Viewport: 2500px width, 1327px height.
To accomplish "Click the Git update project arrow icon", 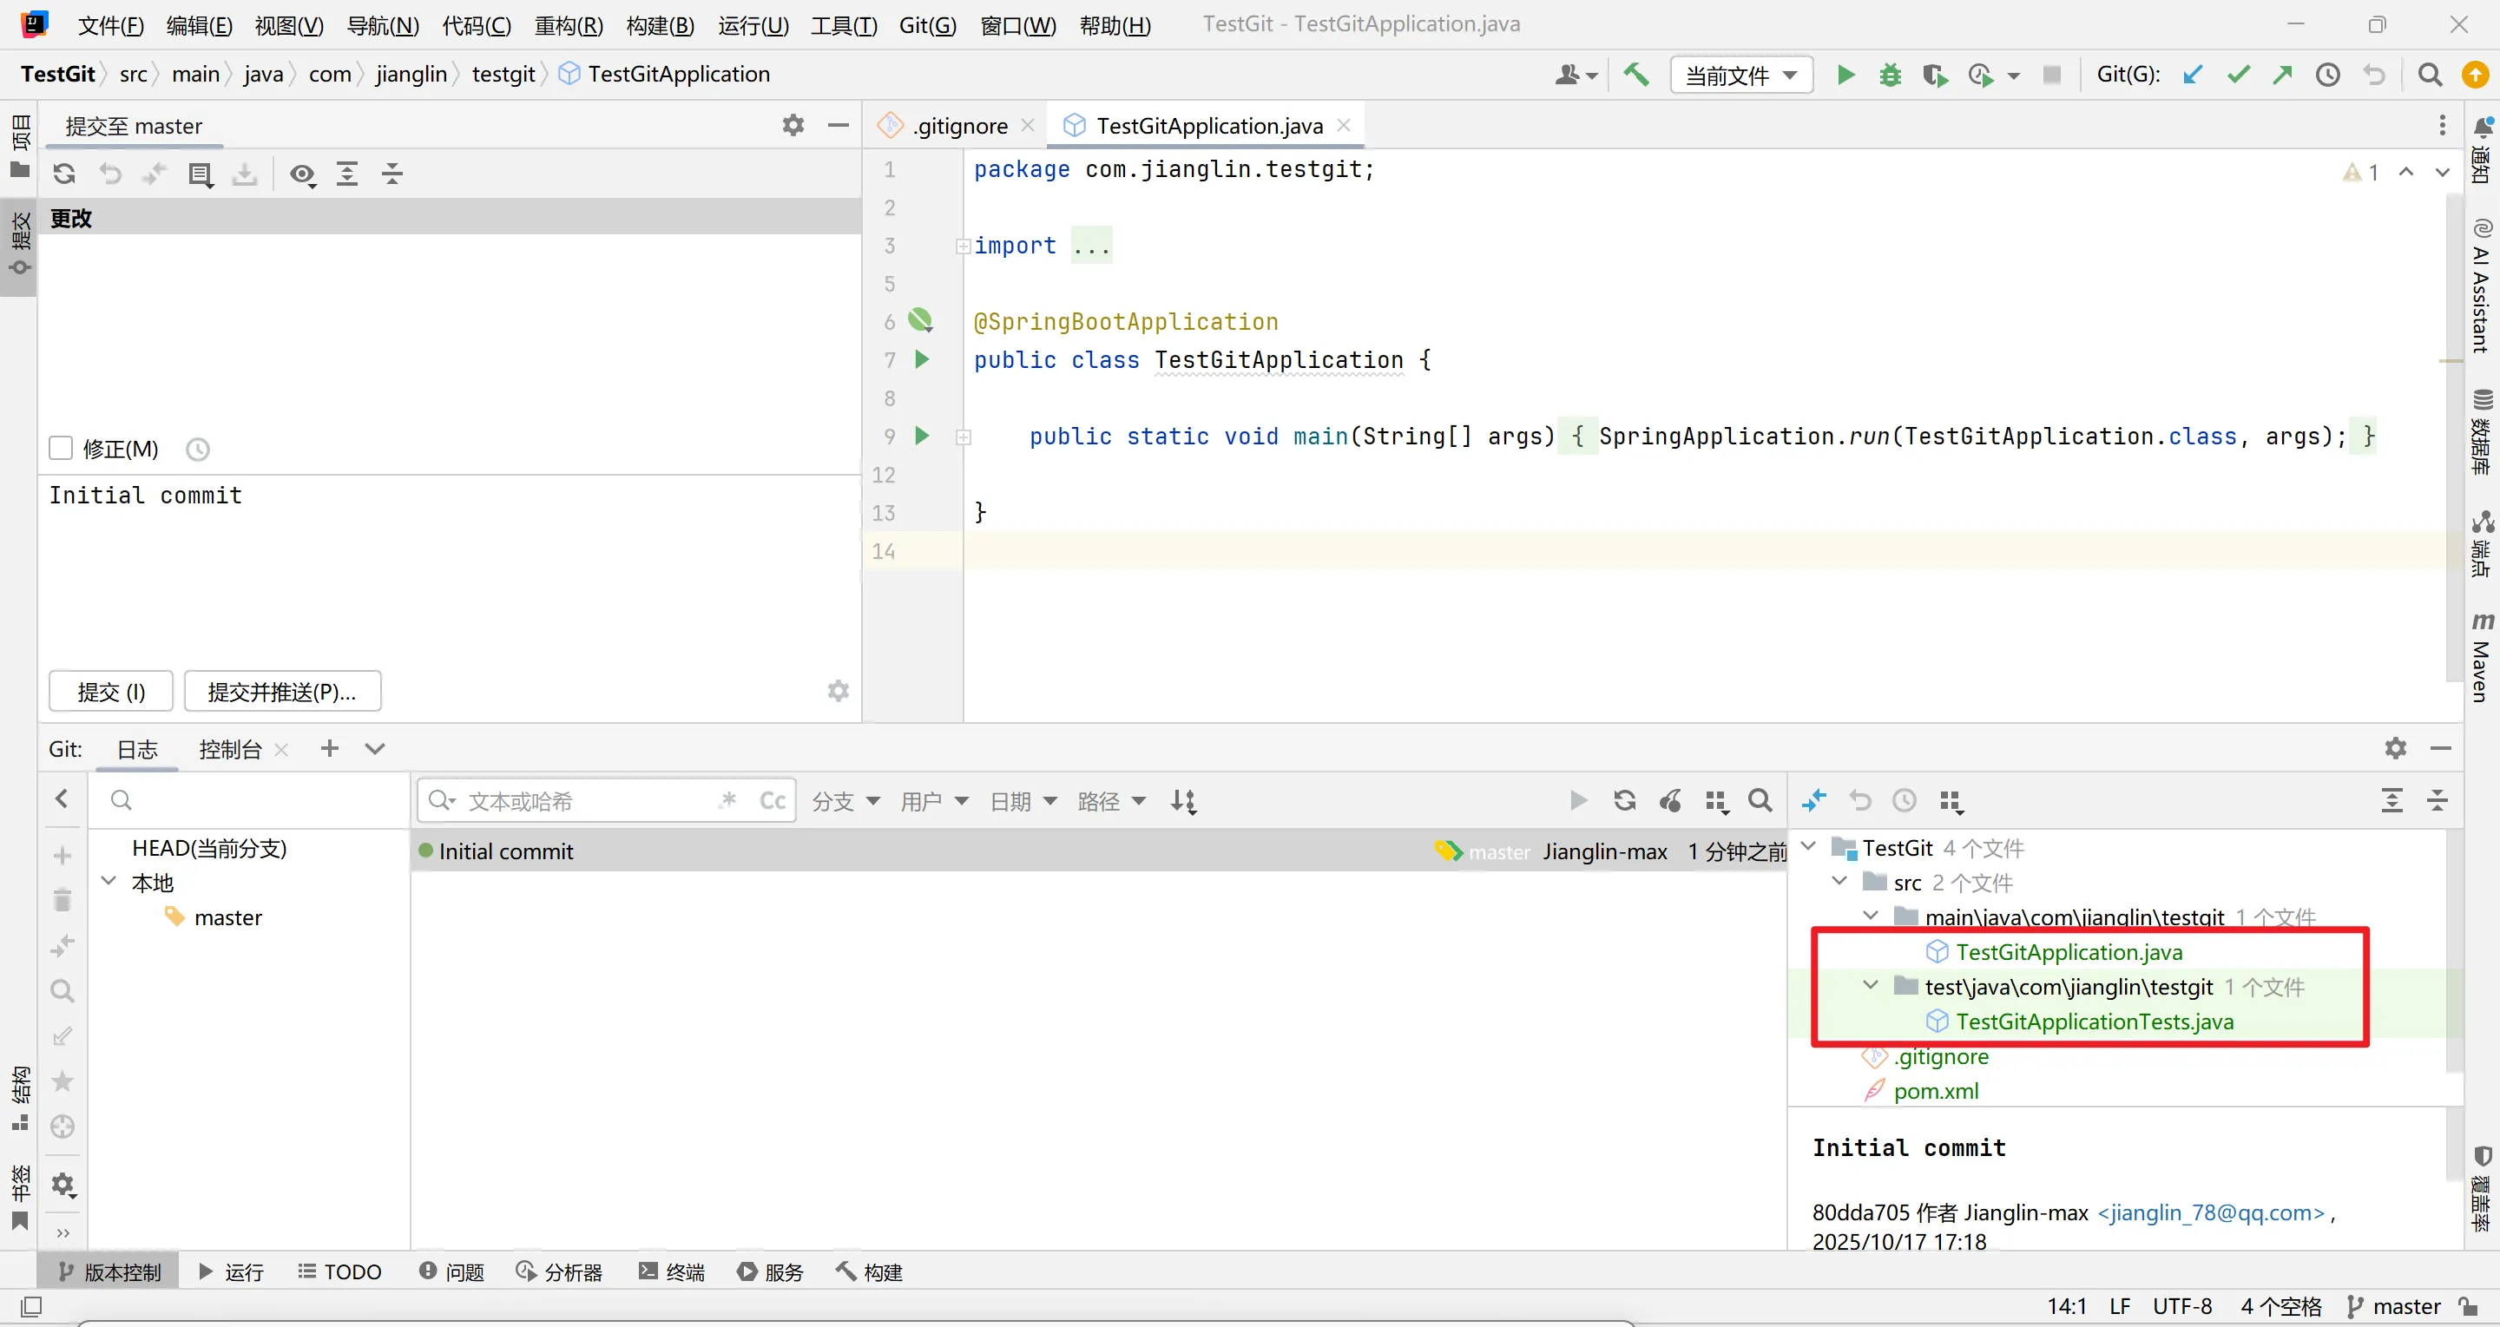I will 2193,75.
